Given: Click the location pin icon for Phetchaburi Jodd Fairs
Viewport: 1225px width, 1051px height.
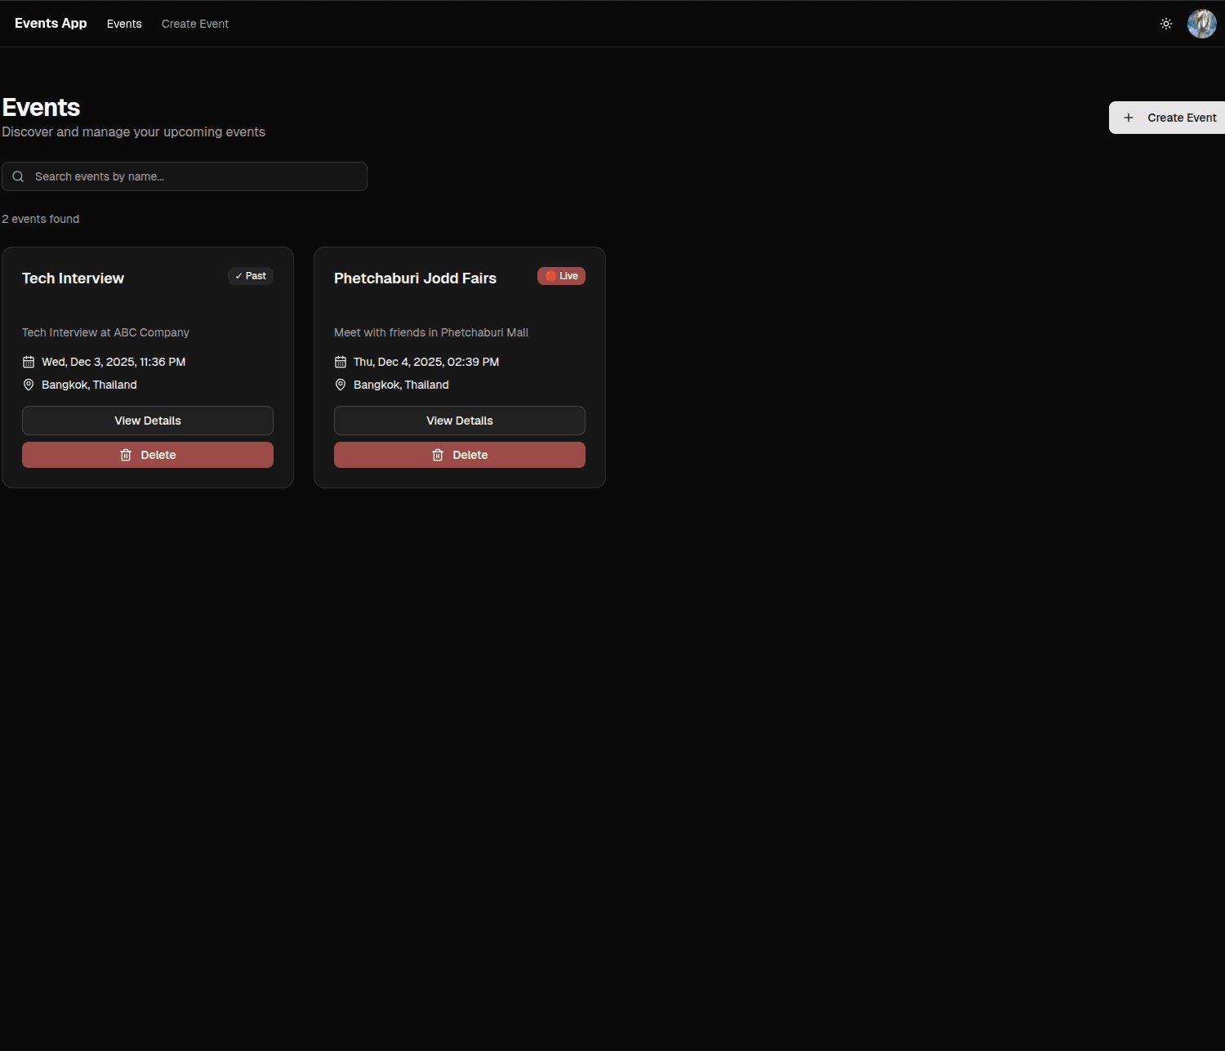Looking at the screenshot, I should [341, 384].
